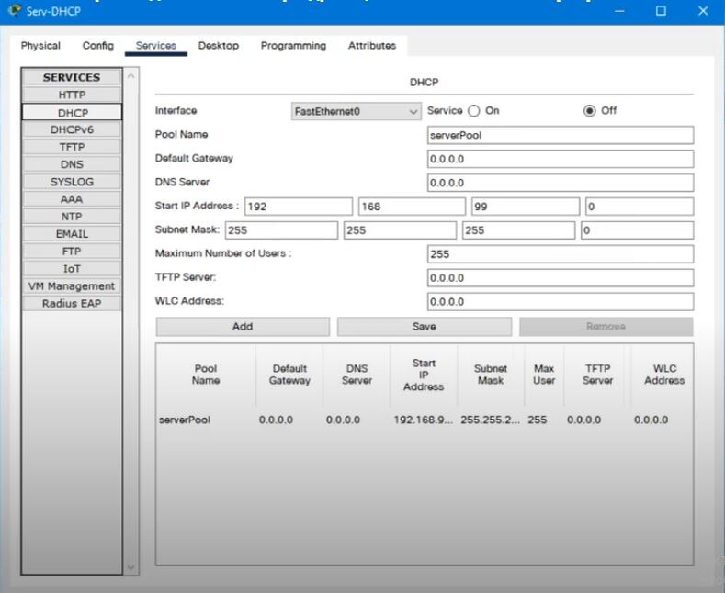This screenshot has height=593, width=725.
Task: Click the Start IP first octet 192
Action: 299,207
